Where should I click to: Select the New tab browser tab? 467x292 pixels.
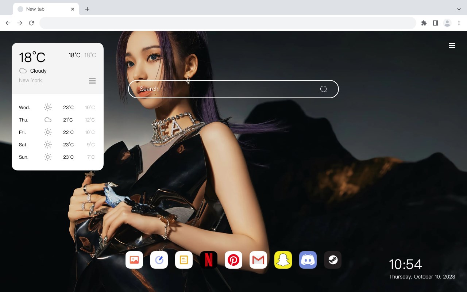point(46,9)
